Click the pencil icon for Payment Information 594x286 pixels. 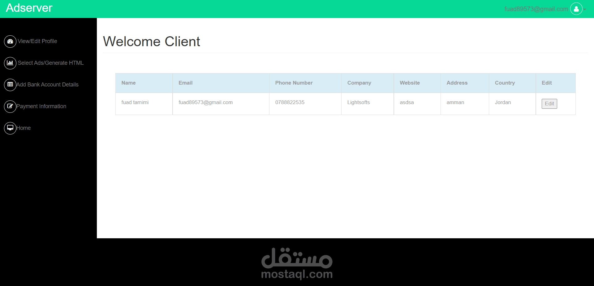point(10,106)
